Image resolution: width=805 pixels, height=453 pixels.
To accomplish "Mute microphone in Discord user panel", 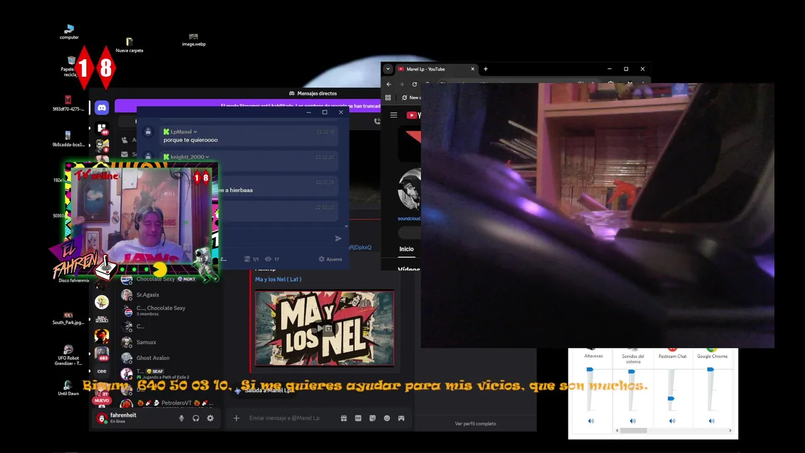I will [181, 418].
